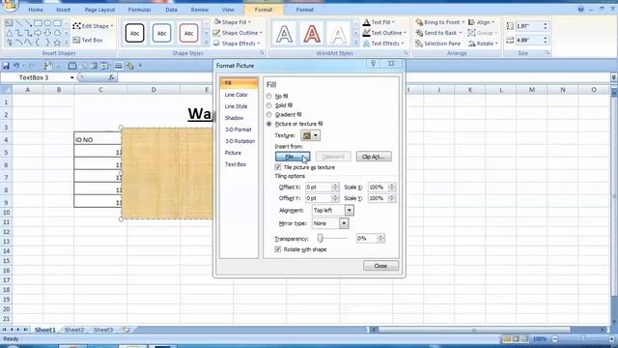Click the insert function fx icon
The width and height of the screenshot is (618, 348).
[112, 77]
